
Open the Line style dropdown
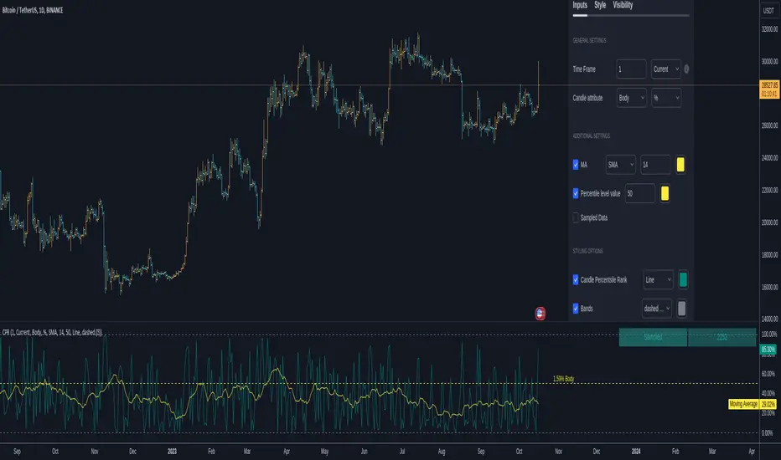(x=658, y=279)
